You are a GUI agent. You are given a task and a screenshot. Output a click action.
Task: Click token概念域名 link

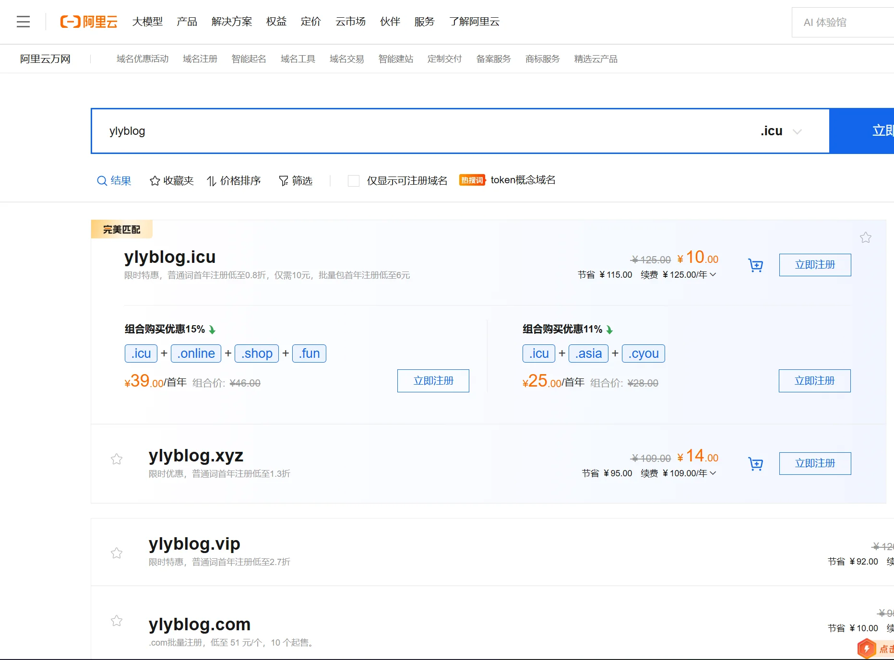pyautogui.click(x=523, y=180)
